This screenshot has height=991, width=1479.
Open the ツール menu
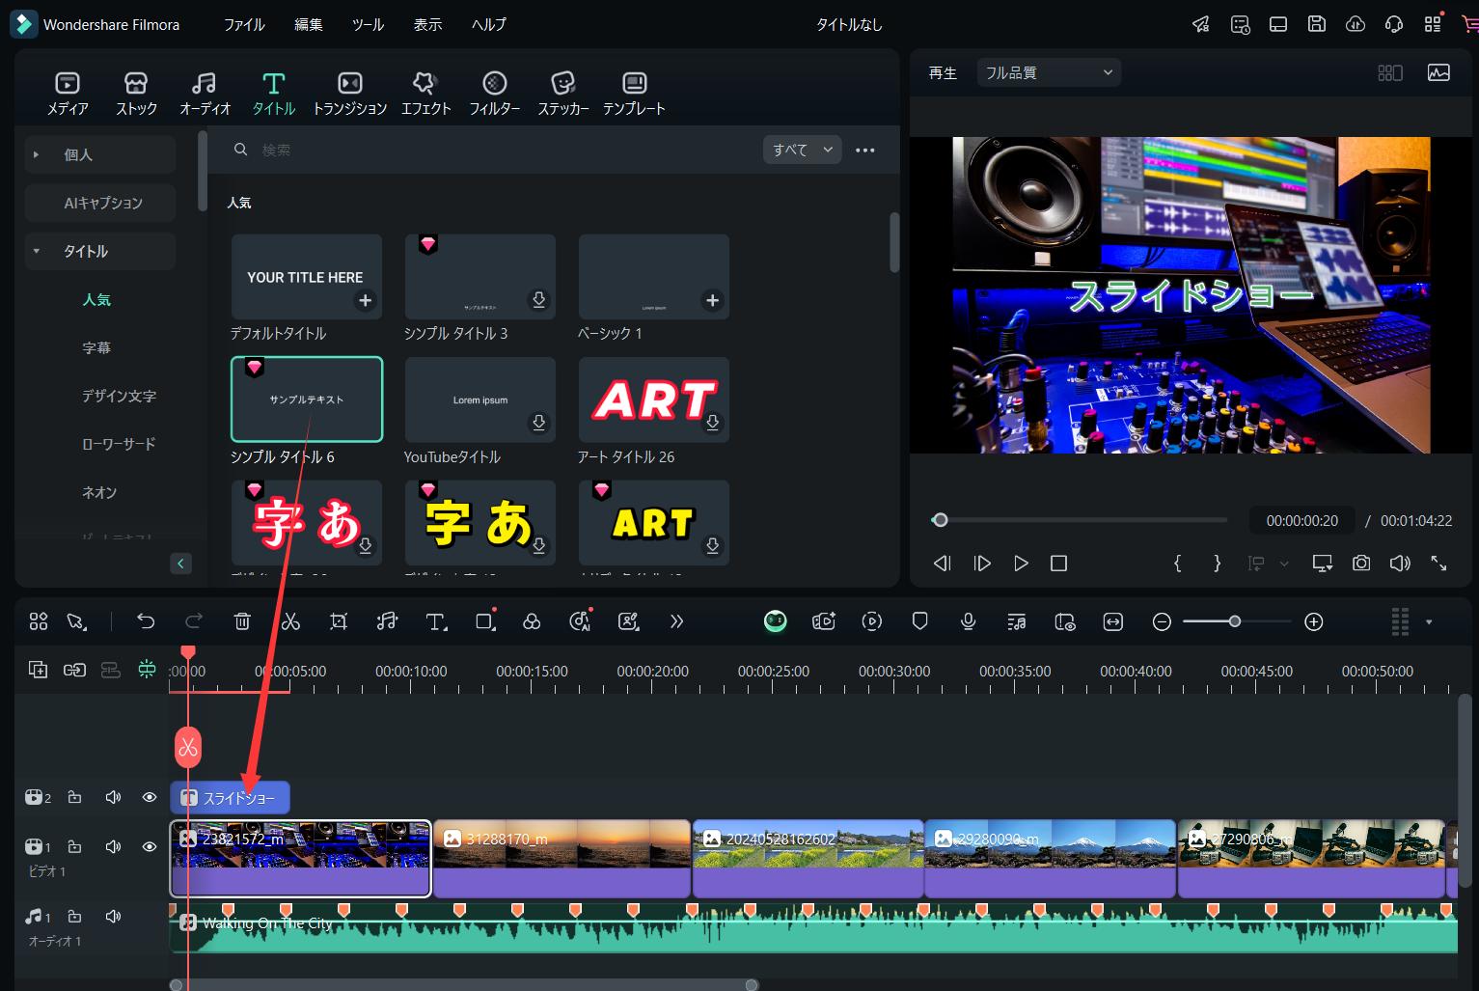tap(368, 24)
